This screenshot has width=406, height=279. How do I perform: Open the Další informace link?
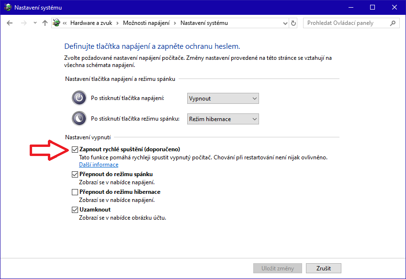98,165
